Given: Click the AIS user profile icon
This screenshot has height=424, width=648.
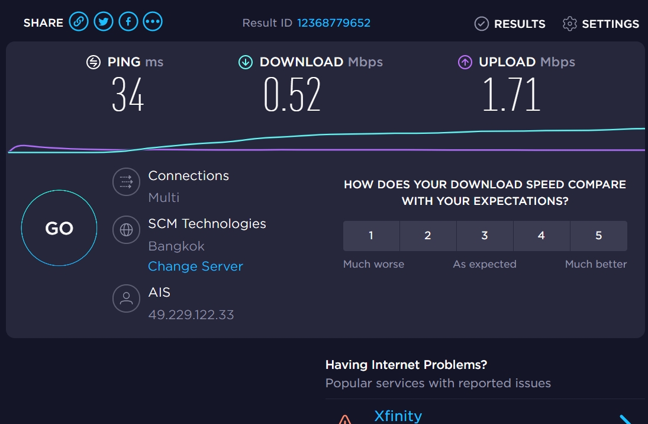Looking at the screenshot, I should [126, 298].
